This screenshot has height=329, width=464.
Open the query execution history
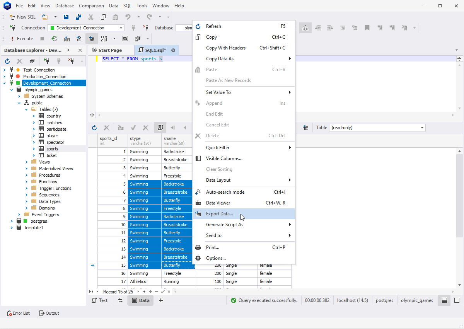pos(55,38)
